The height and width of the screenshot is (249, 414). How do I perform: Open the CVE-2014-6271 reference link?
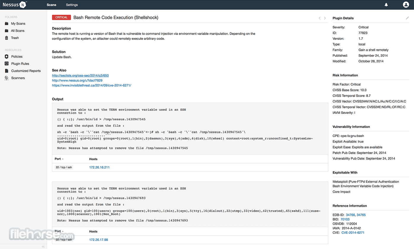(353, 233)
